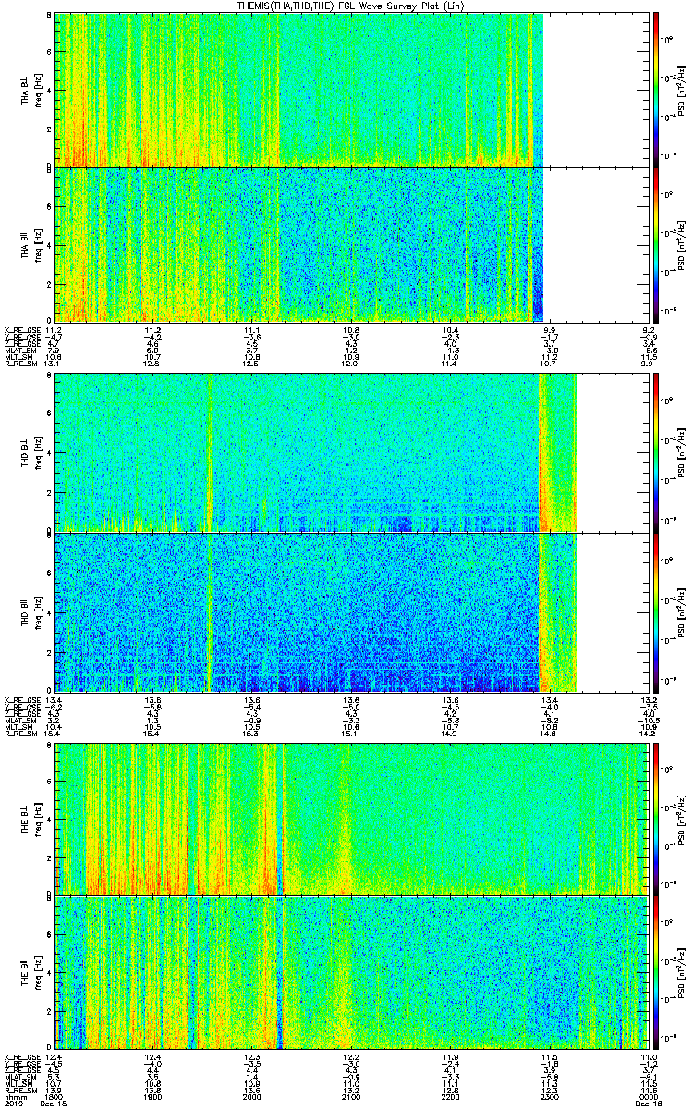693x1110 pixels.
Task: Click MLAT_SM row label under THD panels
Action: 19,721
